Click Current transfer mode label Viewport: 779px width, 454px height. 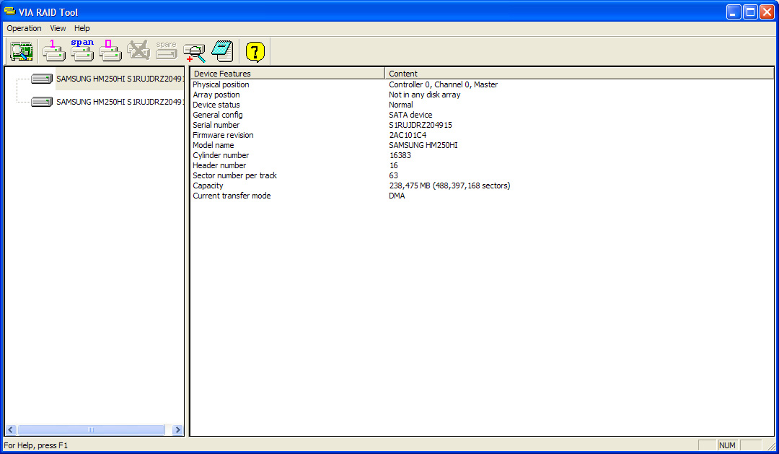[x=232, y=196]
